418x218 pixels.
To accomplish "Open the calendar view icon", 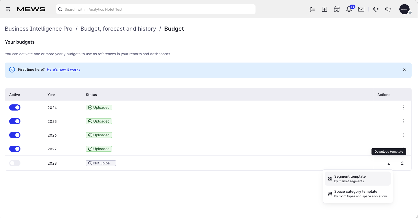I will click(x=337, y=9).
